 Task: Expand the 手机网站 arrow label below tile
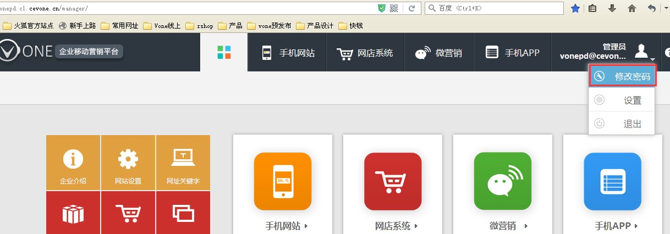point(287,226)
